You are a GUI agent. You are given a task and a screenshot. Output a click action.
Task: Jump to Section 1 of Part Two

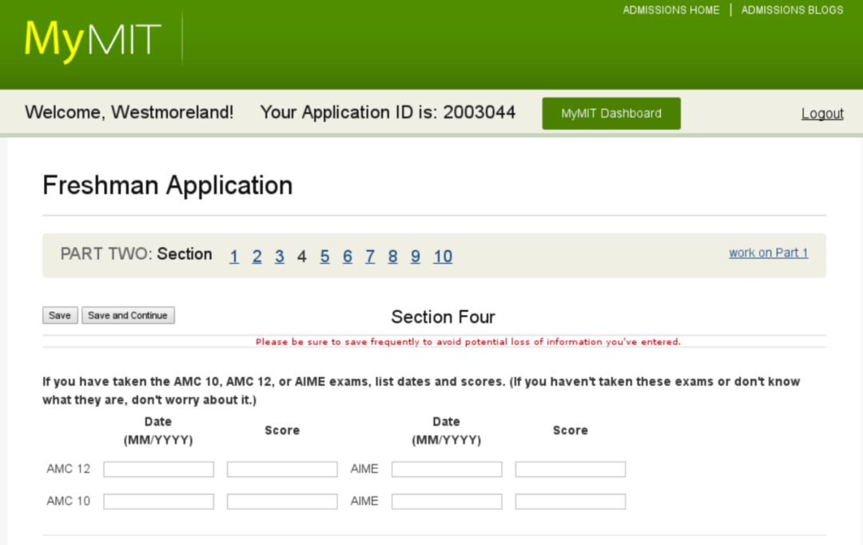234,257
